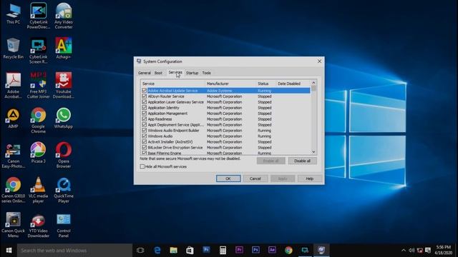
Task: Open volume control in system tray
Action: [x=411, y=251]
